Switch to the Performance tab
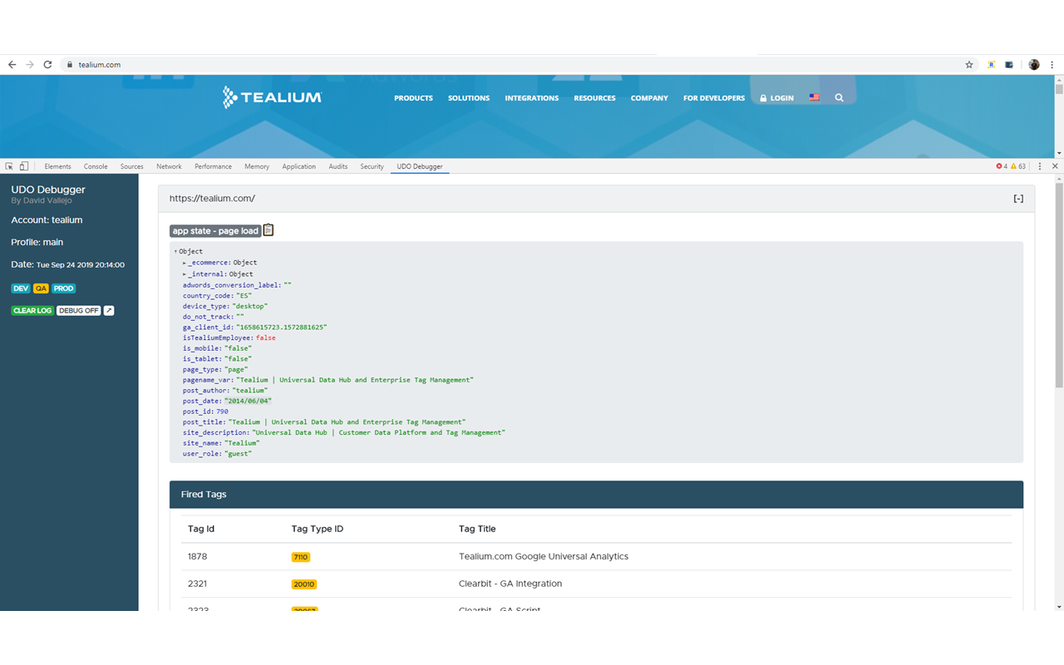1064x665 pixels. (213, 166)
